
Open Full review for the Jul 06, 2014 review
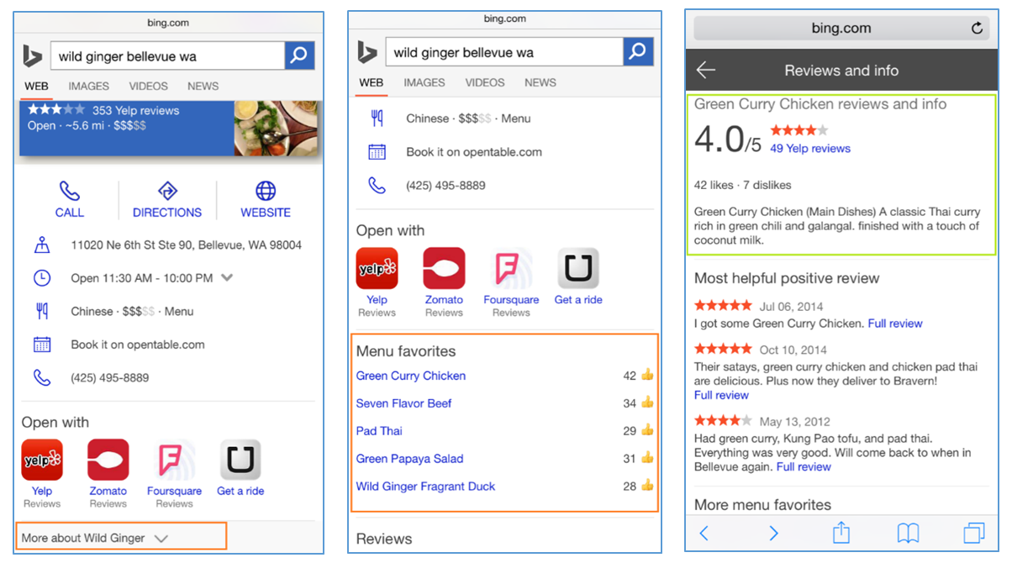click(895, 324)
